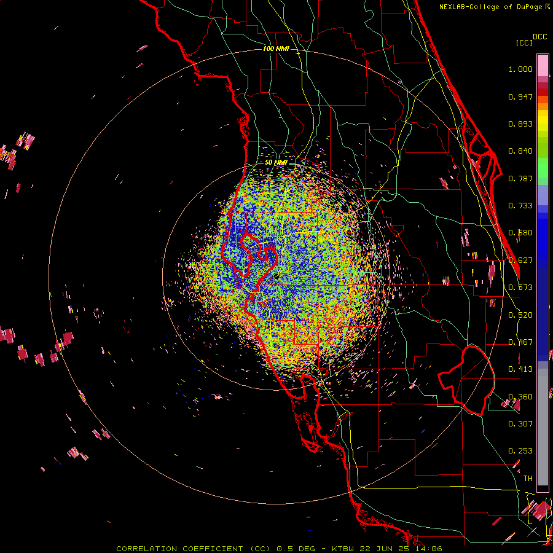Viewport: 553px width, 553px height.
Task: Click the 100 NMI range ring label
Action: pos(276,49)
